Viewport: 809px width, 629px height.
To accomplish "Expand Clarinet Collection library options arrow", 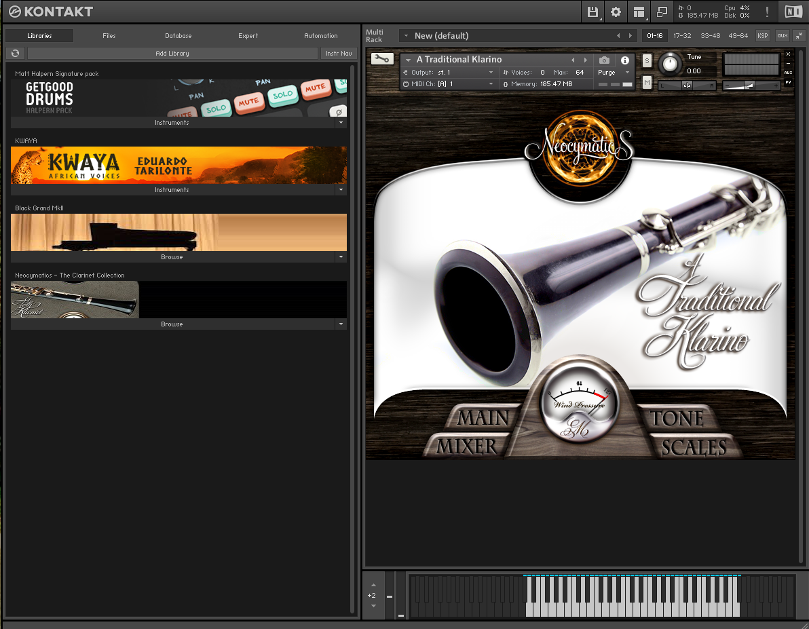I will click(341, 324).
